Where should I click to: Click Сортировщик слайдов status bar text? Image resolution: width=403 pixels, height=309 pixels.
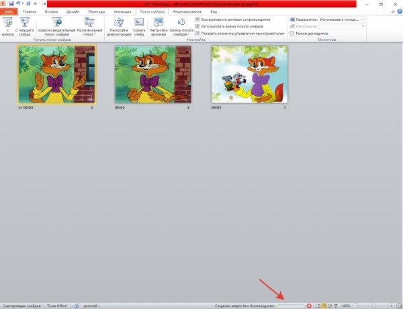[21, 306]
